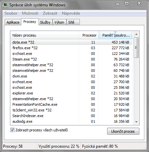This screenshot has width=149, height=152.
Task: Click the 76 264 kB memory value
Action: point(121,59)
